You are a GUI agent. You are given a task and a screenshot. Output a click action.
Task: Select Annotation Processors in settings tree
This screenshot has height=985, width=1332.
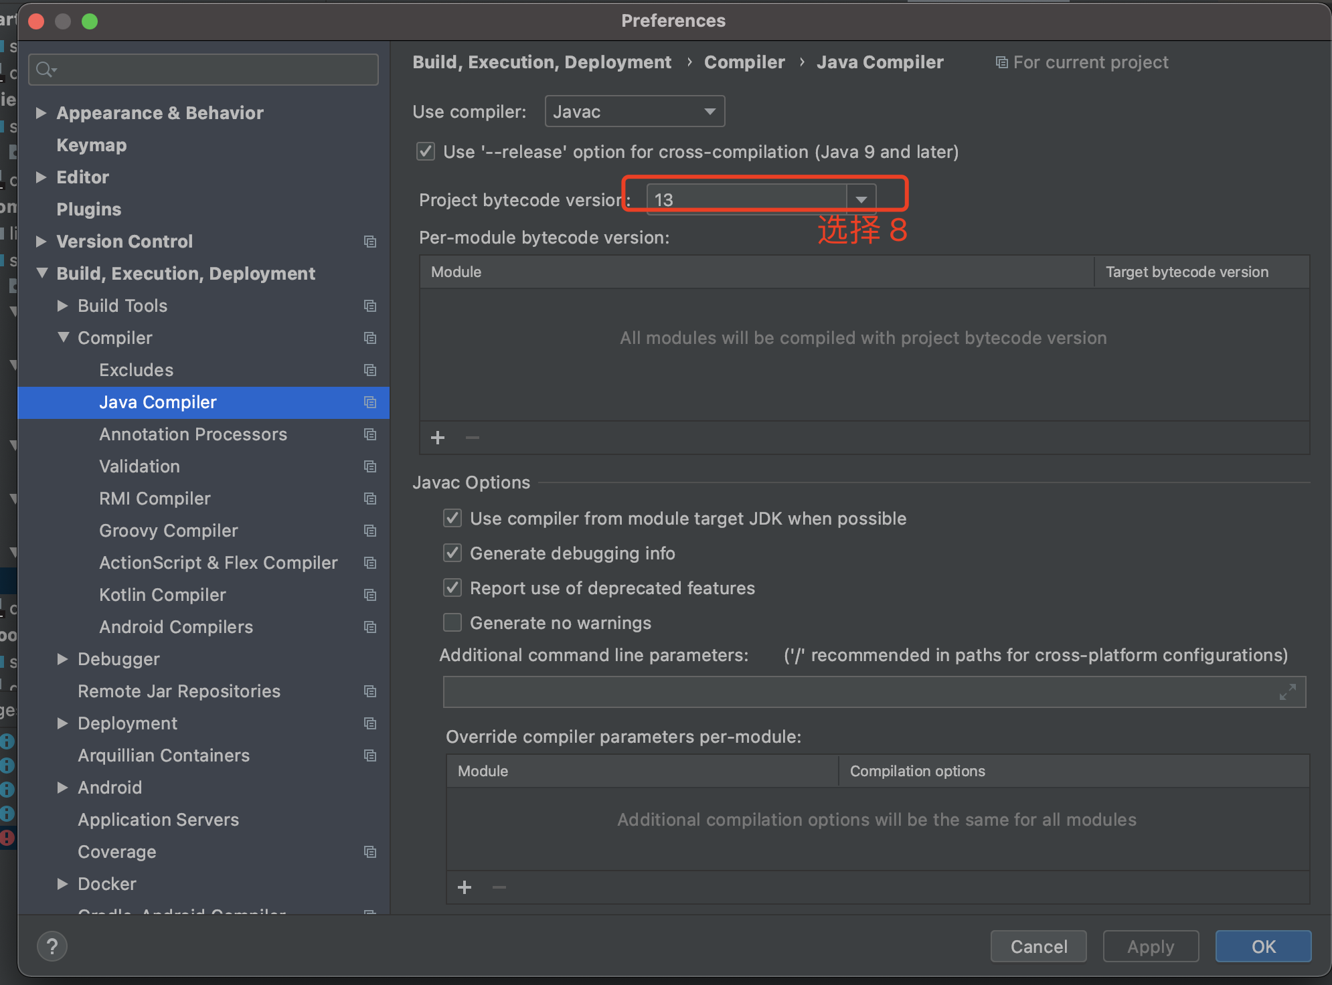[x=193, y=434]
